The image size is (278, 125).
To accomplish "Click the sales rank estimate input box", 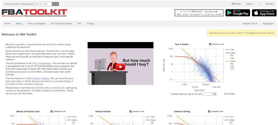I will tap(207, 94).
